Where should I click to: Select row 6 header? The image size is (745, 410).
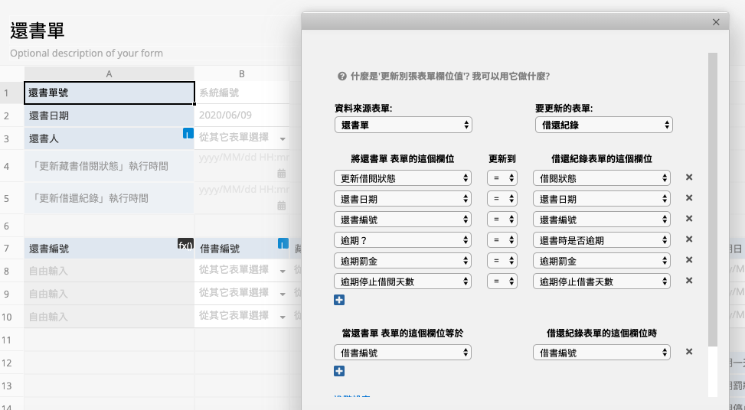pos(6,226)
